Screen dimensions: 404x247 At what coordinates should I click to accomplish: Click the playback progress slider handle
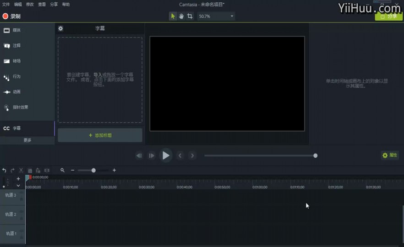315,156
